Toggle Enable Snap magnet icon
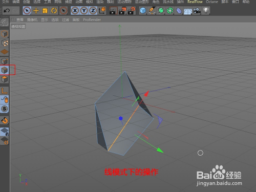 tap(5, 120)
